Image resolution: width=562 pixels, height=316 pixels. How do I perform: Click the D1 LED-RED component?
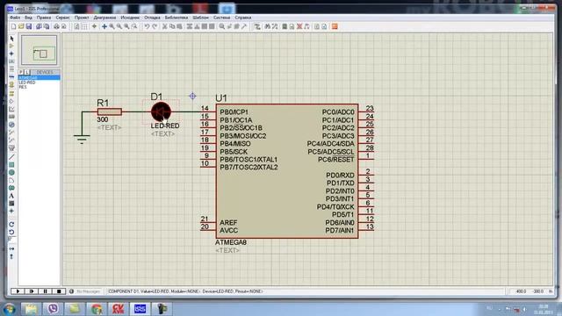(161, 111)
